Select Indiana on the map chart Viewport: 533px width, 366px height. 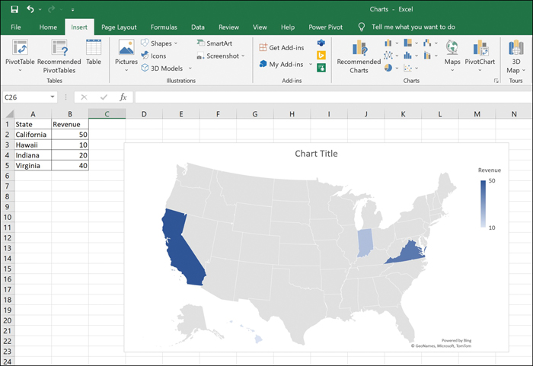pos(365,243)
